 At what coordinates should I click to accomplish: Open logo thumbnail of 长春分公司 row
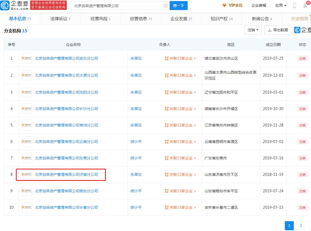pyautogui.click(x=27, y=207)
